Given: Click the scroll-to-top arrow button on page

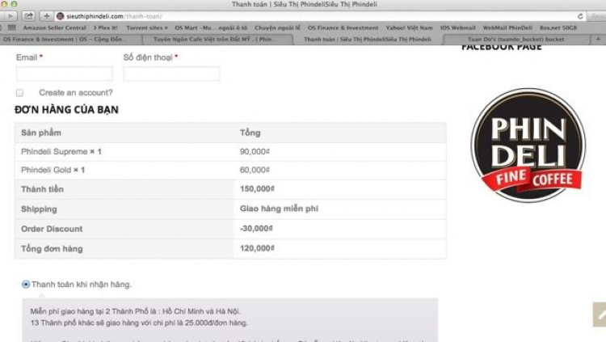Looking at the screenshot, I should [x=600, y=315].
